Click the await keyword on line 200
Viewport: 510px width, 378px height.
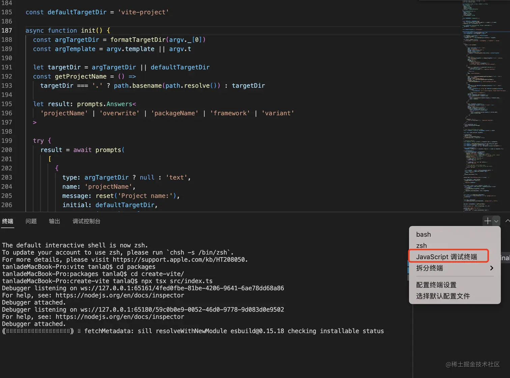coord(83,150)
